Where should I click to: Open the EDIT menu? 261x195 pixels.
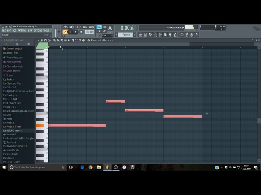coord(9,30)
